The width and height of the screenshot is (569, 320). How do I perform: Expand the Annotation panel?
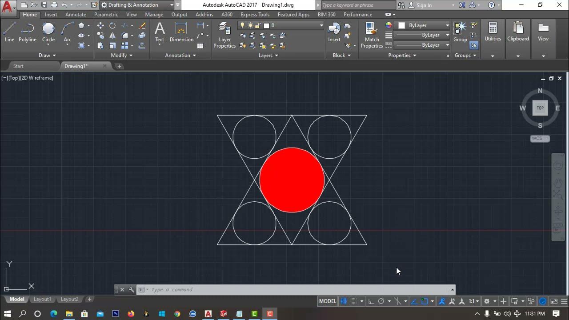click(x=180, y=55)
